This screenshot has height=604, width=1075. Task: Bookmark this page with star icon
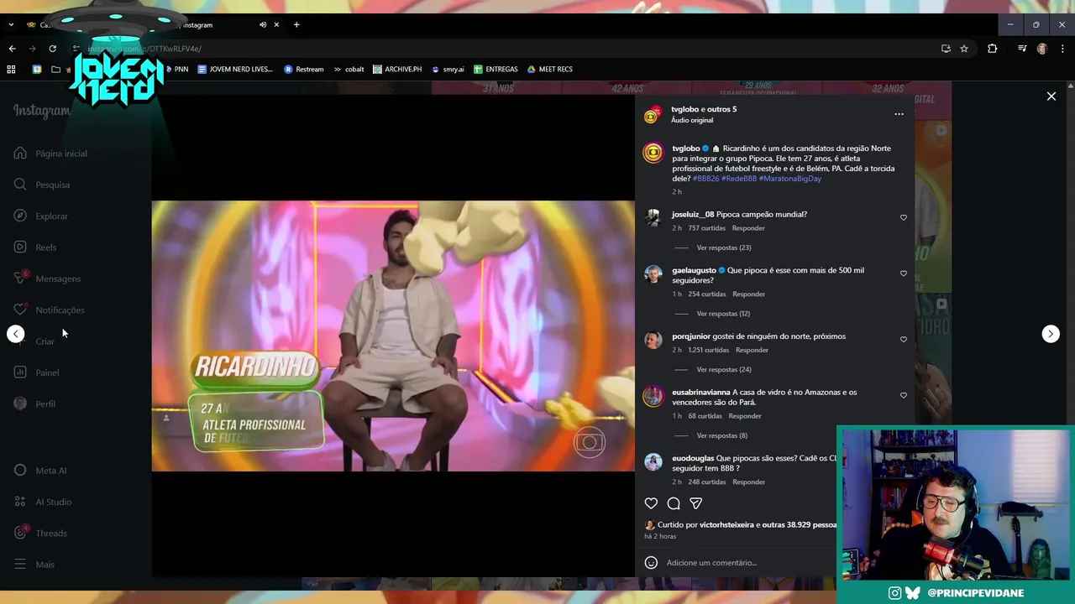pyautogui.click(x=964, y=49)
